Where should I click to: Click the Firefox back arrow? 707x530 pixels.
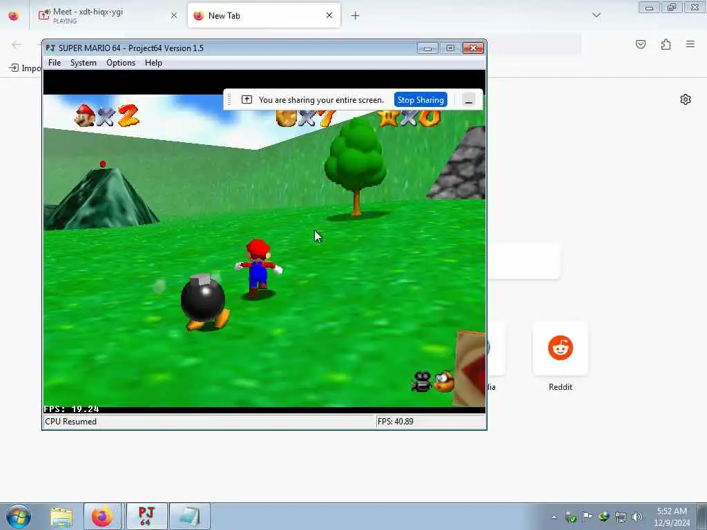click(x=17, y=44)
